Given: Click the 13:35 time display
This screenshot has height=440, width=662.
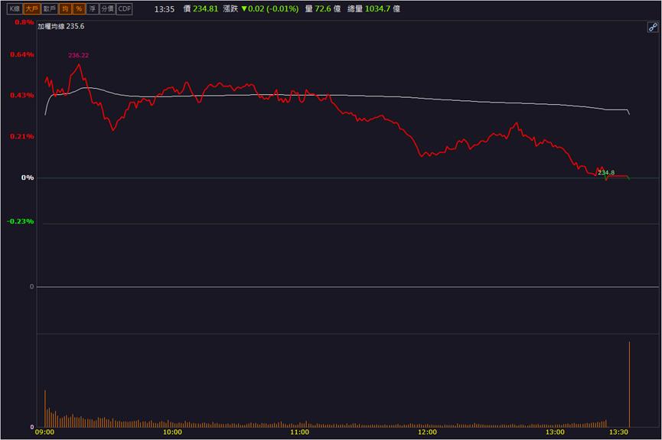Looking at the screenshot, I should (x=165, y=9).
